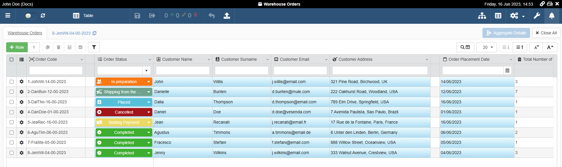Image resolution: width=562 pixels, height=167 pixels.
Task: Click the wrench tools icon
Action: 537,16
